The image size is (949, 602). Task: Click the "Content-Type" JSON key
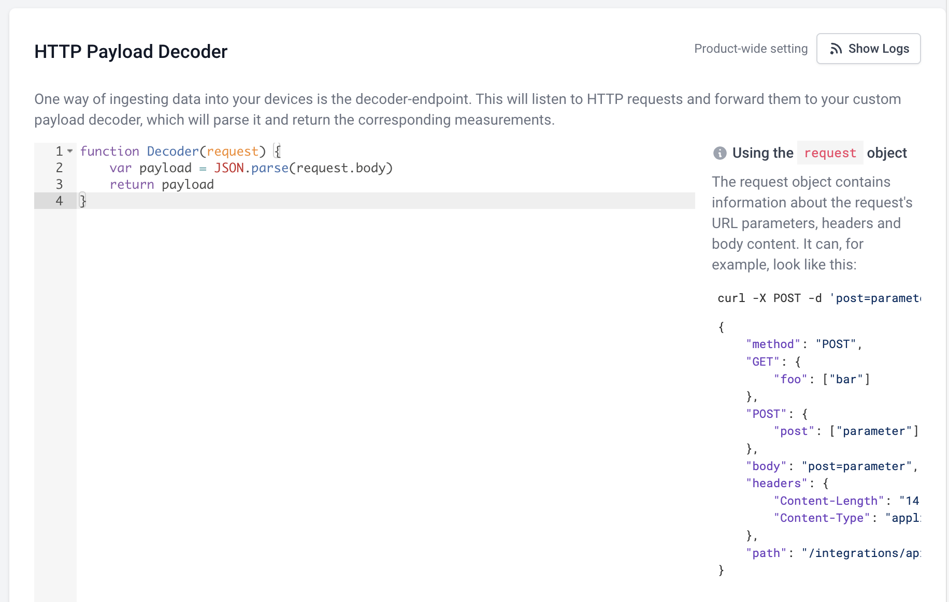coord(822,518)
